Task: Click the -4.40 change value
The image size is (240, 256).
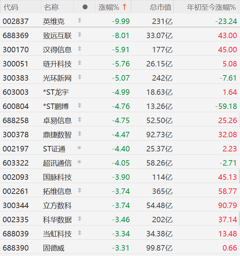Action: [121, 149]
